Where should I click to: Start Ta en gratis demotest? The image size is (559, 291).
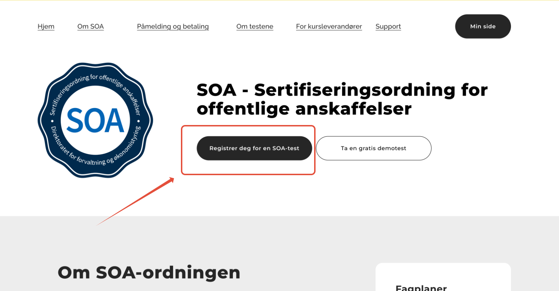coord(373,148)
